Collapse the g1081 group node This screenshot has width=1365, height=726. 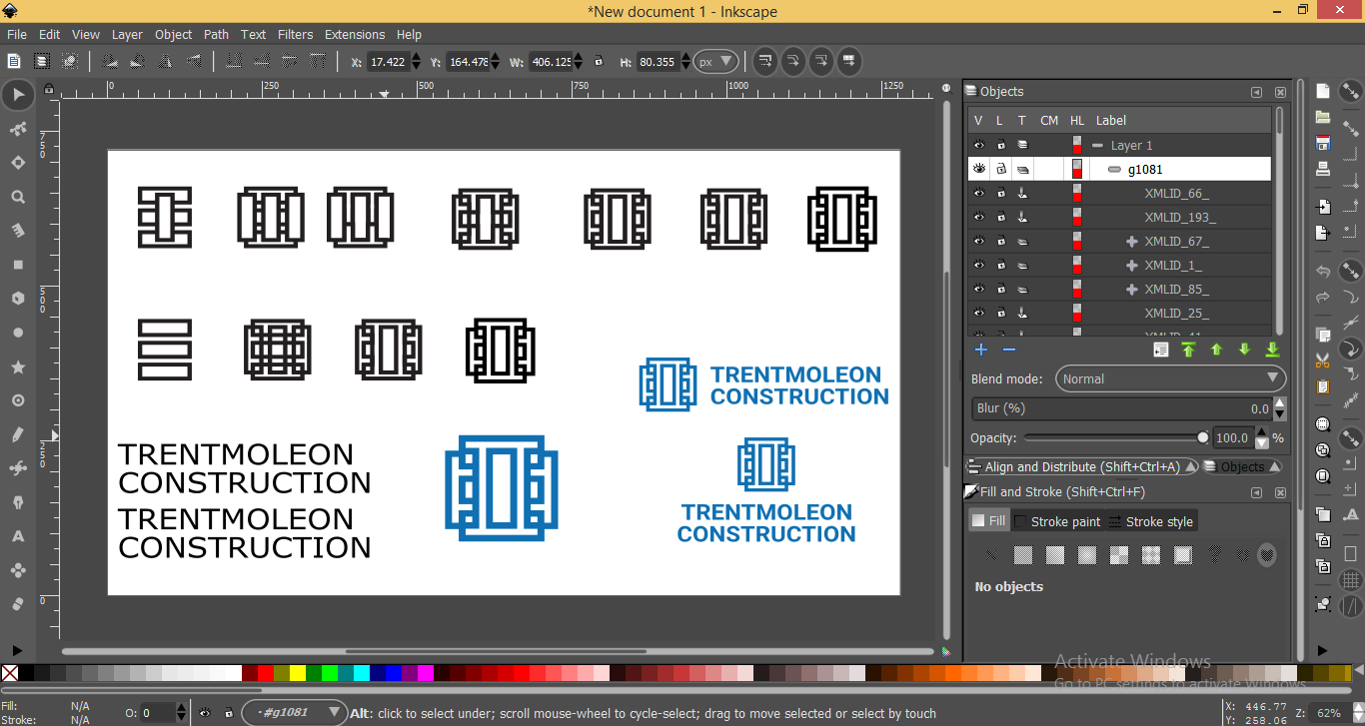pyautogui.click(x=1114, y=170)
